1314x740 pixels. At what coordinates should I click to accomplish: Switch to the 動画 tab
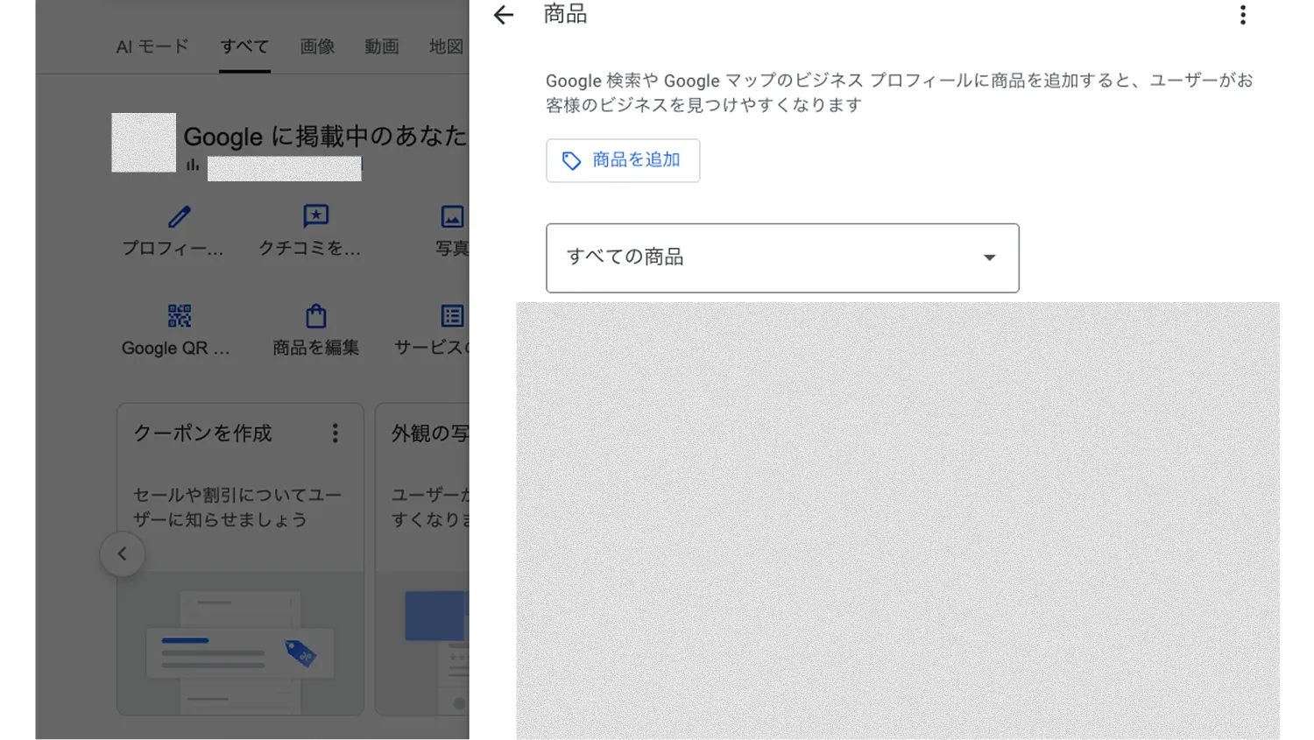[381, 46]
